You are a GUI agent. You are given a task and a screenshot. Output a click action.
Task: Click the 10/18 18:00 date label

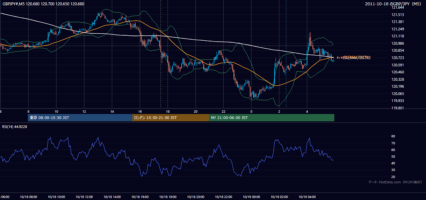(168, 197)
